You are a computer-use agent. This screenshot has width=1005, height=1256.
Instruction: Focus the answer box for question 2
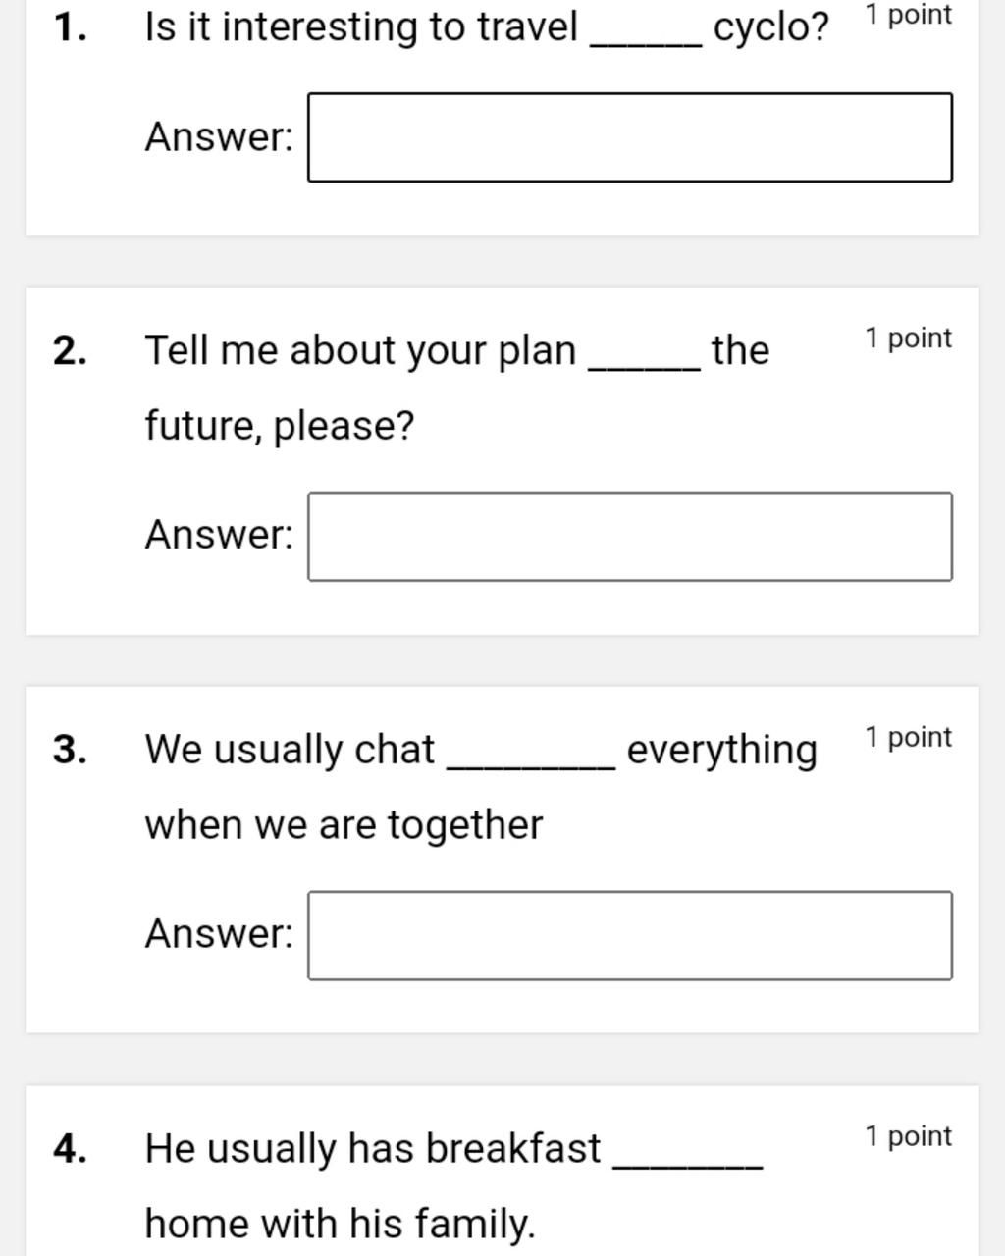click(629, 537)
